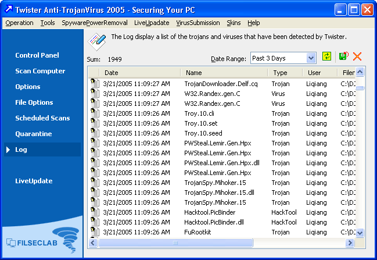Click the vertical scrollbar down arrow
Screen dimensions: 377x260
(360, 232)
